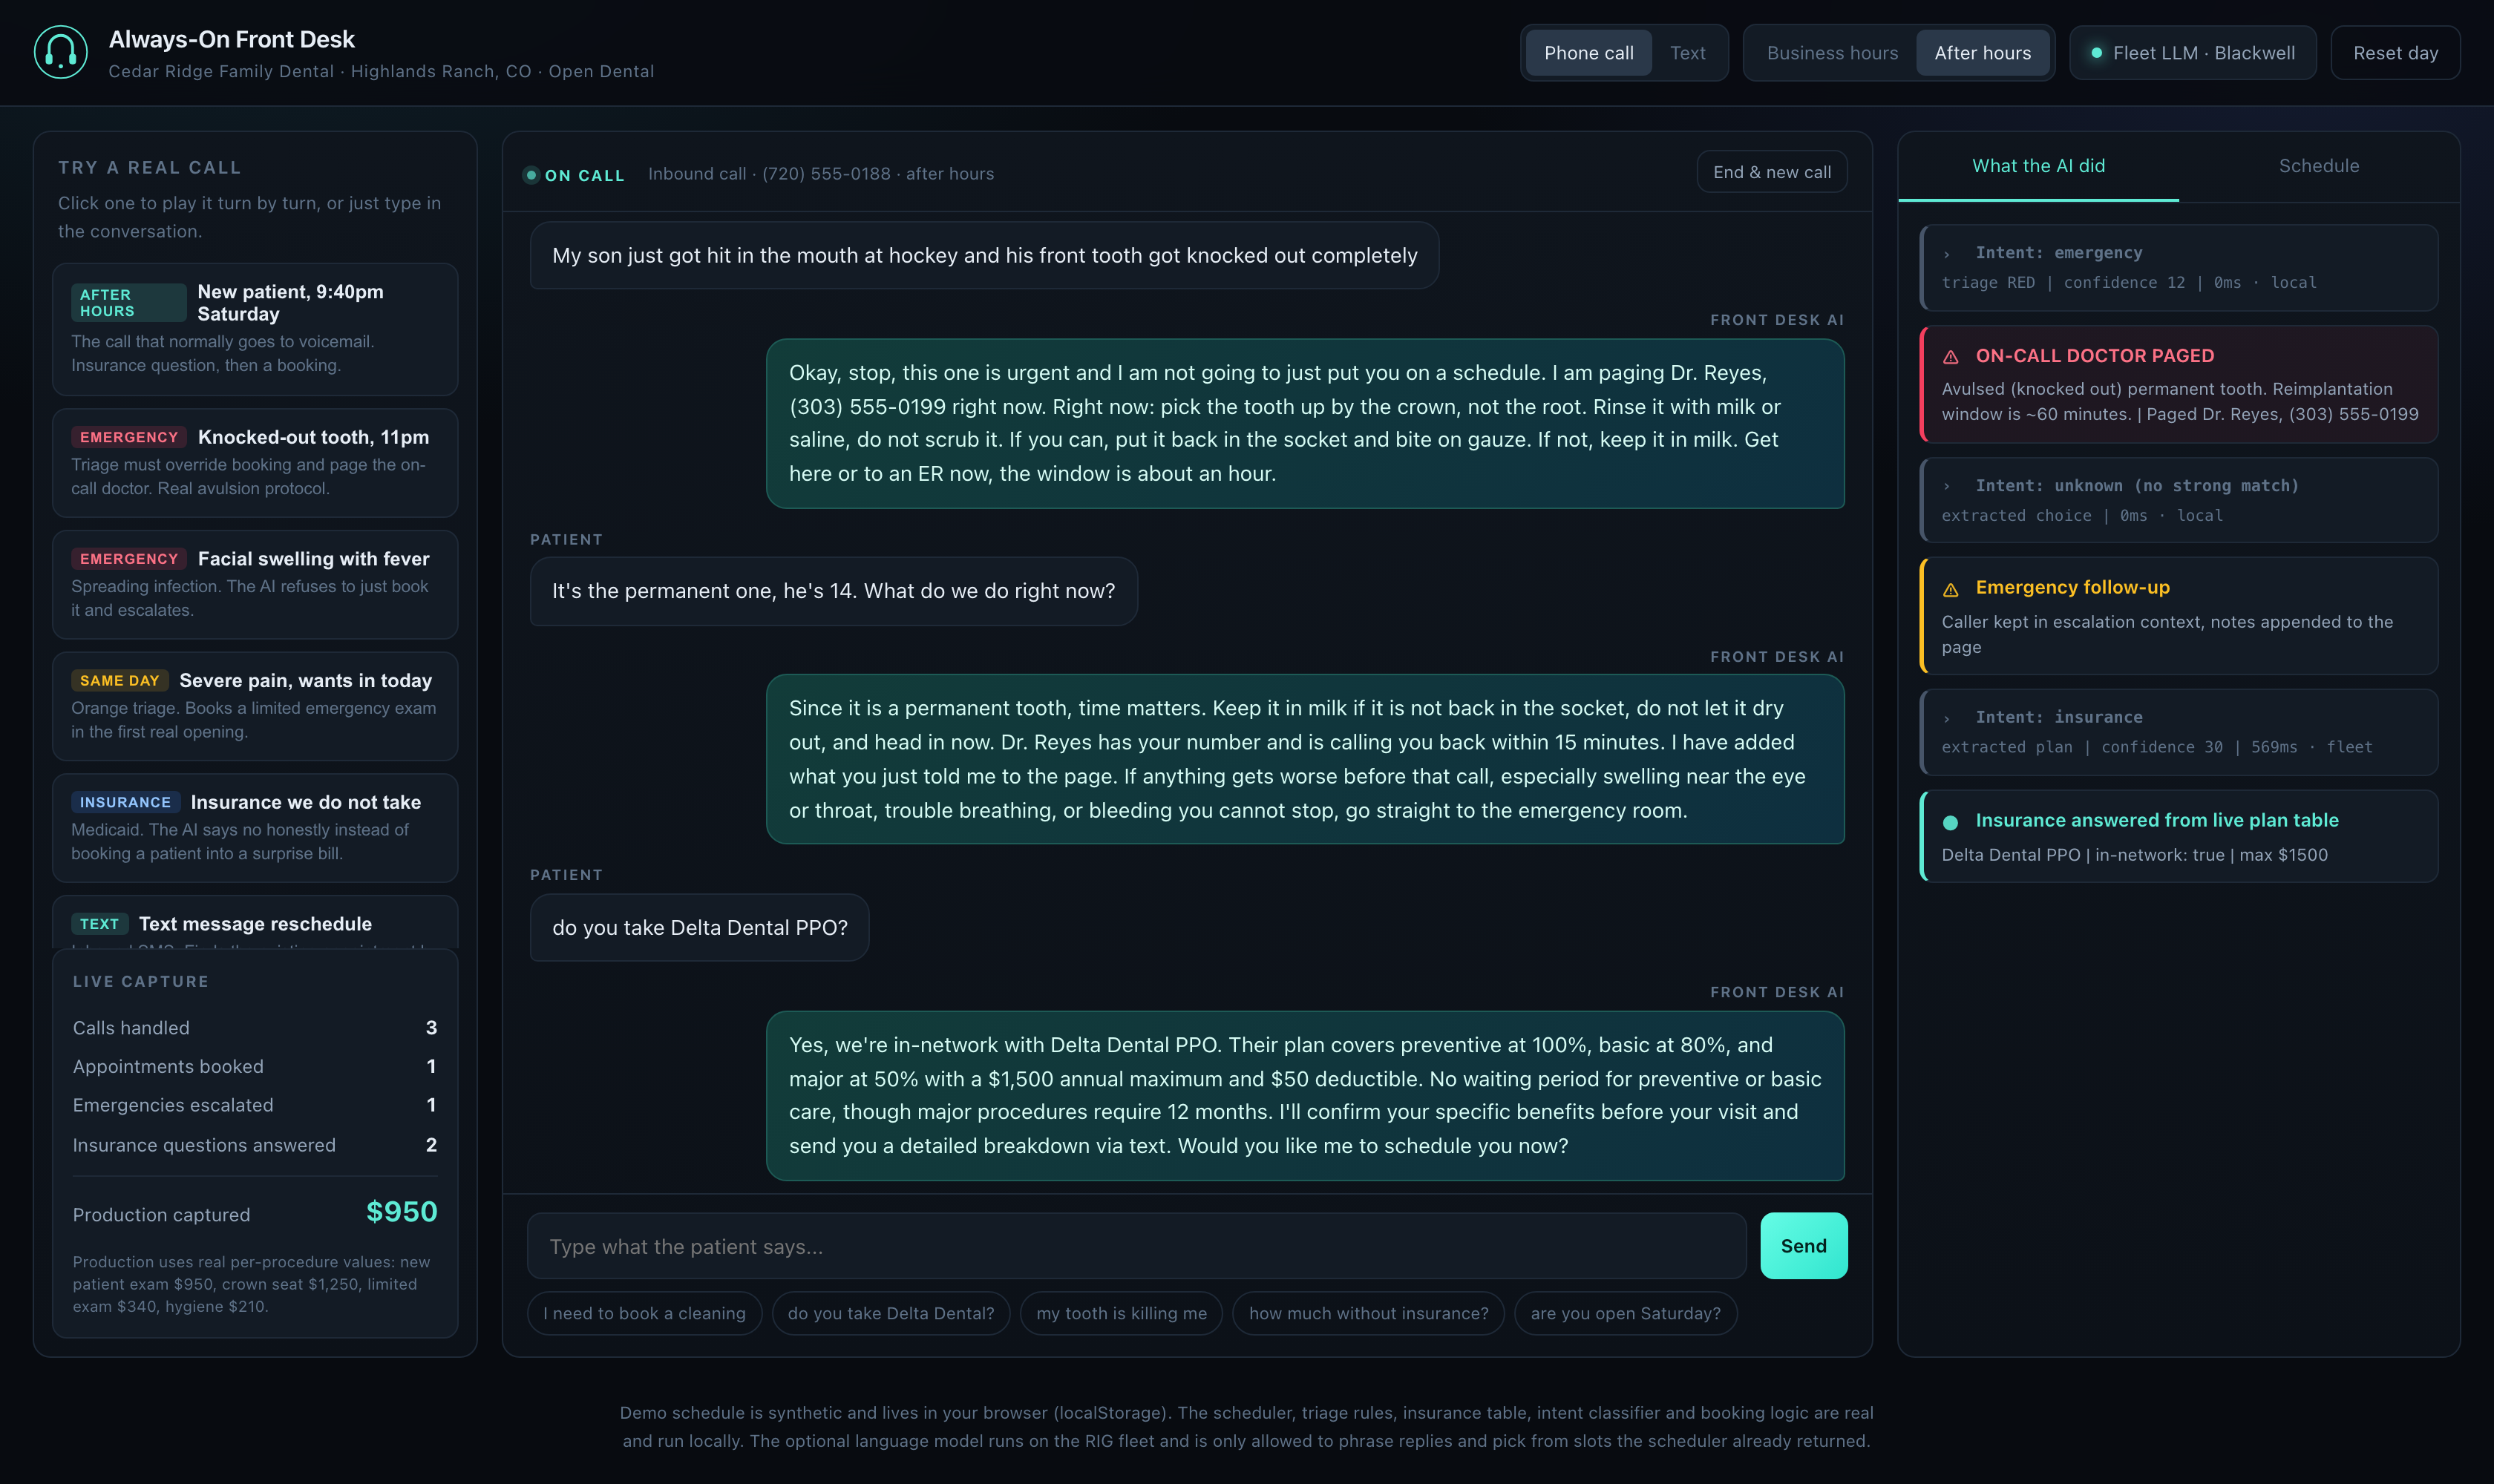Click the TRY A REAL CALL heading
This screenshot has width=2494, height=1484.
pyautogui.click(x=150, y=168)
